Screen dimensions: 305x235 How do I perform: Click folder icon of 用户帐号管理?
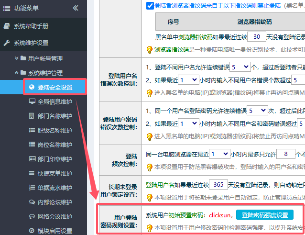pyautogui.click(x=23, y=58)
